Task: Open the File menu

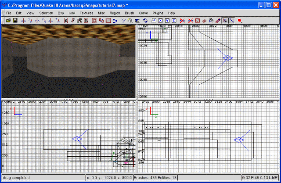Action: [9, 13]
